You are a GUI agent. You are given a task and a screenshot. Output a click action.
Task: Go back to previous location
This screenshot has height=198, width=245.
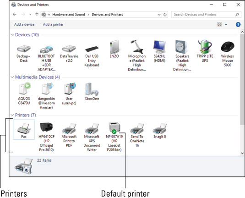(x=15, y=14)
